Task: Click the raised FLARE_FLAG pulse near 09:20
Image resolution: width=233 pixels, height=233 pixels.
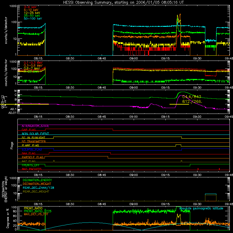Action: pos(178,145)
